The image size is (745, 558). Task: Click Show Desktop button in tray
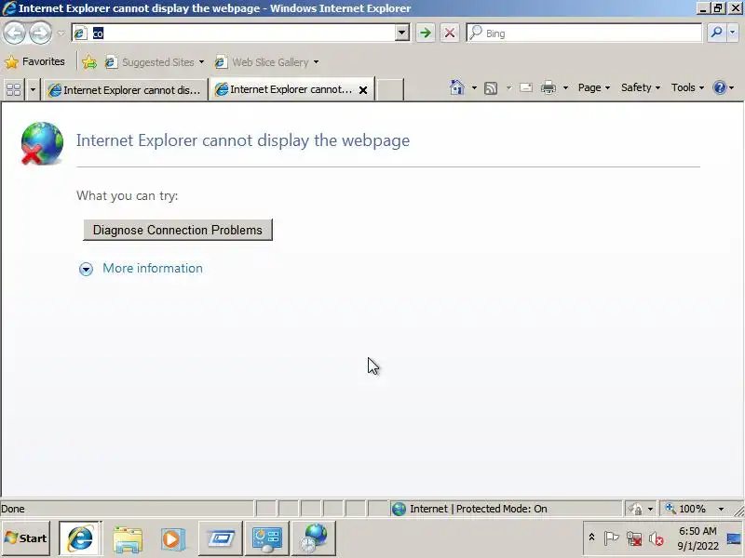tap(735, 538)
